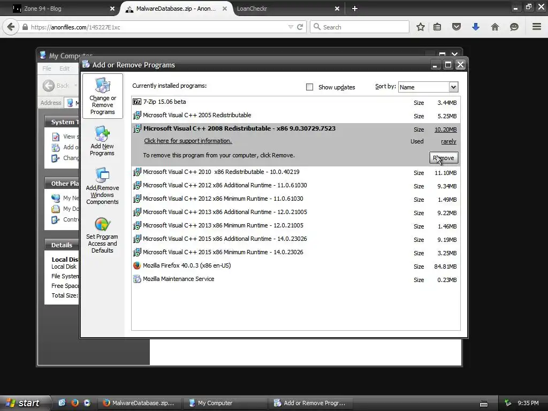Click the system tray network icon
Screen dimensions: 548x411
point(508,403)
